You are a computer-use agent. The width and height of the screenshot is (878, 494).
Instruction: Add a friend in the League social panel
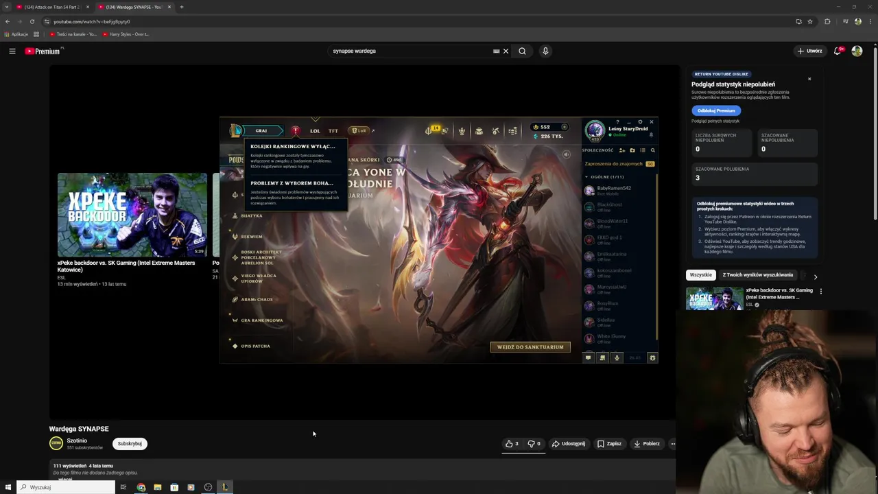point(622,150)
